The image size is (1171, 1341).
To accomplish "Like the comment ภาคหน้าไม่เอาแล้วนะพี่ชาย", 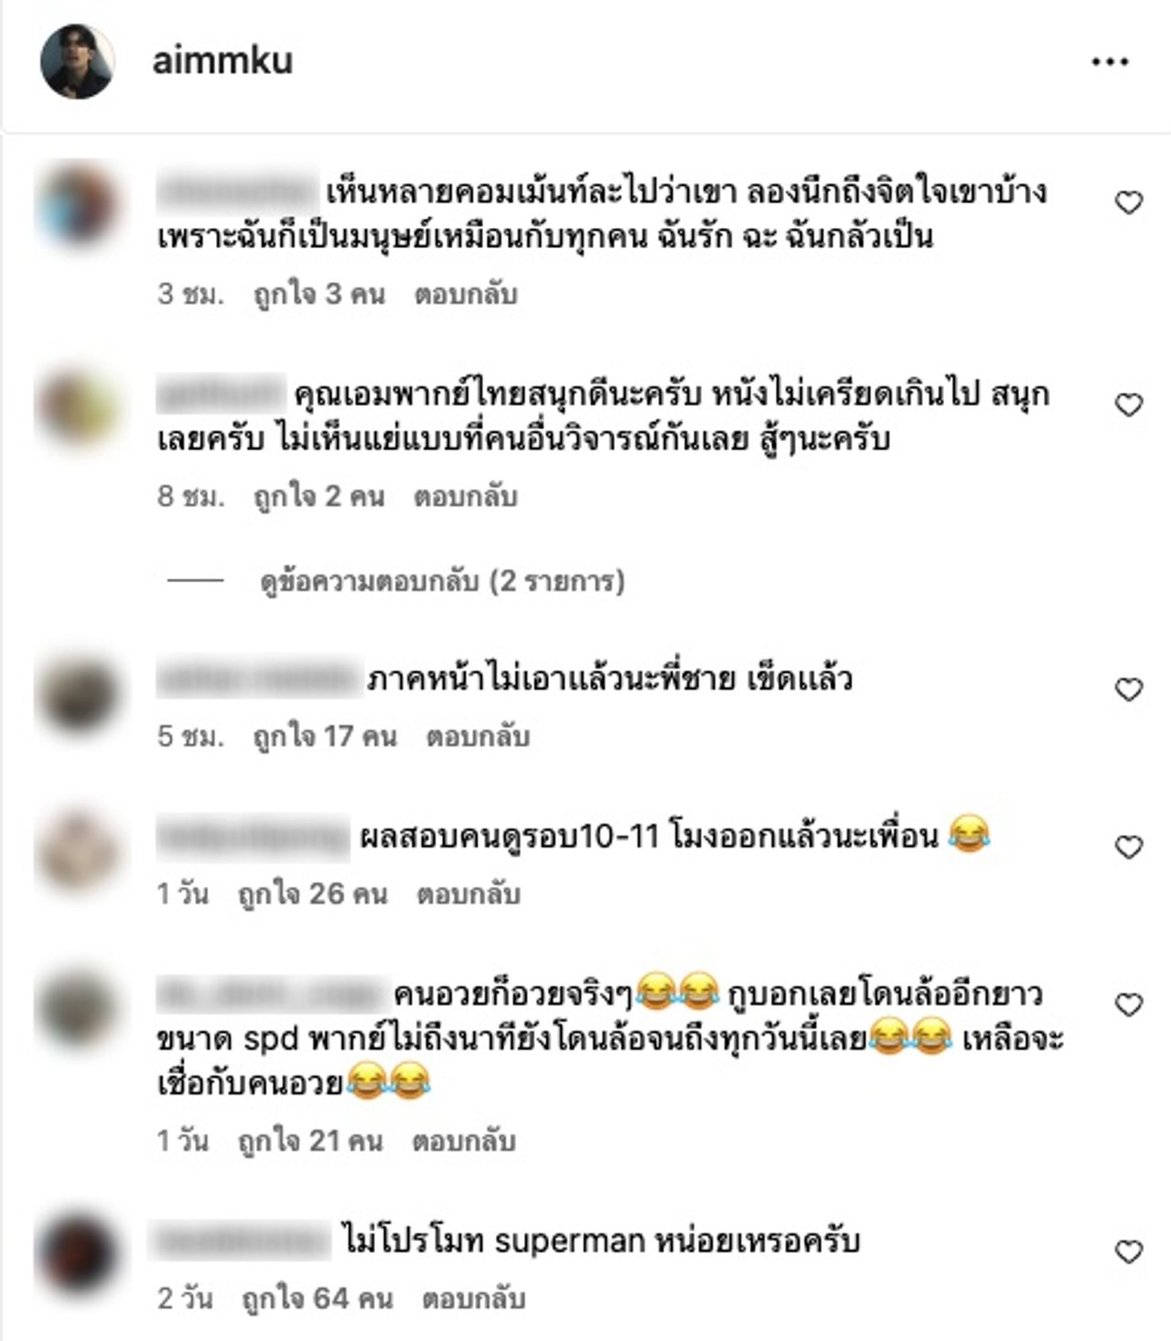I will click(x=1129, y=689).
